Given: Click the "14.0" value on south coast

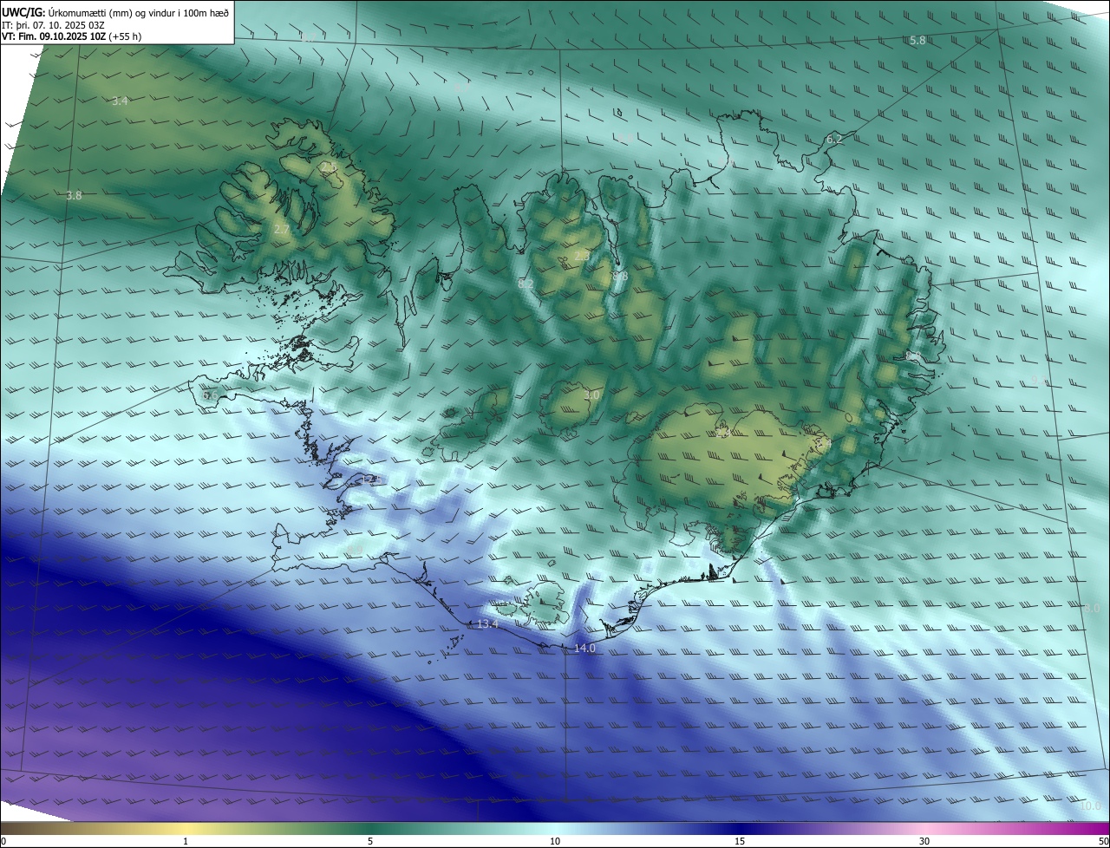Looking at the screenshot, I should point(584,649).
